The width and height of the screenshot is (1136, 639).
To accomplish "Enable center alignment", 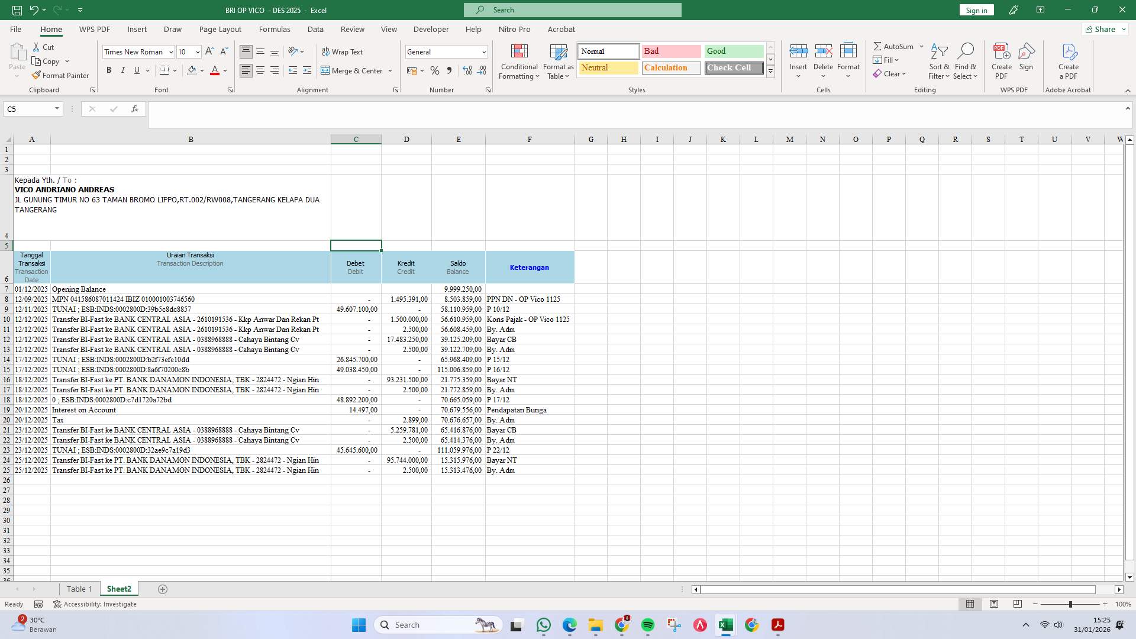I will pos(260,70).
